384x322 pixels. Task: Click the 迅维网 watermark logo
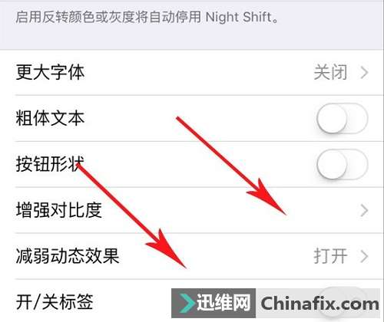214,303
